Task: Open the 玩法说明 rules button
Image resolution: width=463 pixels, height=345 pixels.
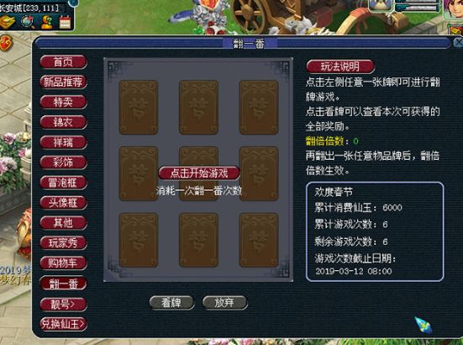Action: click(340, 66)
